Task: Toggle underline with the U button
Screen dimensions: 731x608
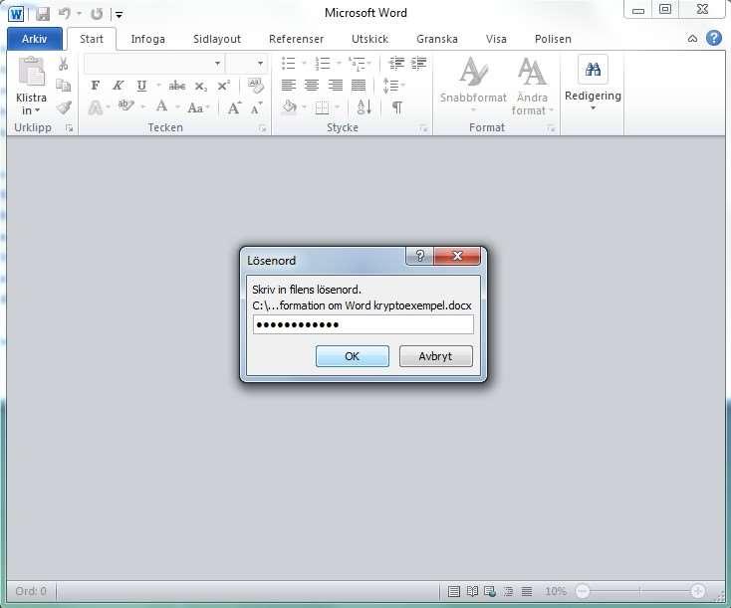Action: [141, 86]
